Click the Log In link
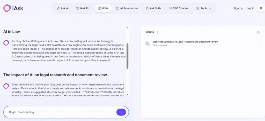 (x=251, y=8)
